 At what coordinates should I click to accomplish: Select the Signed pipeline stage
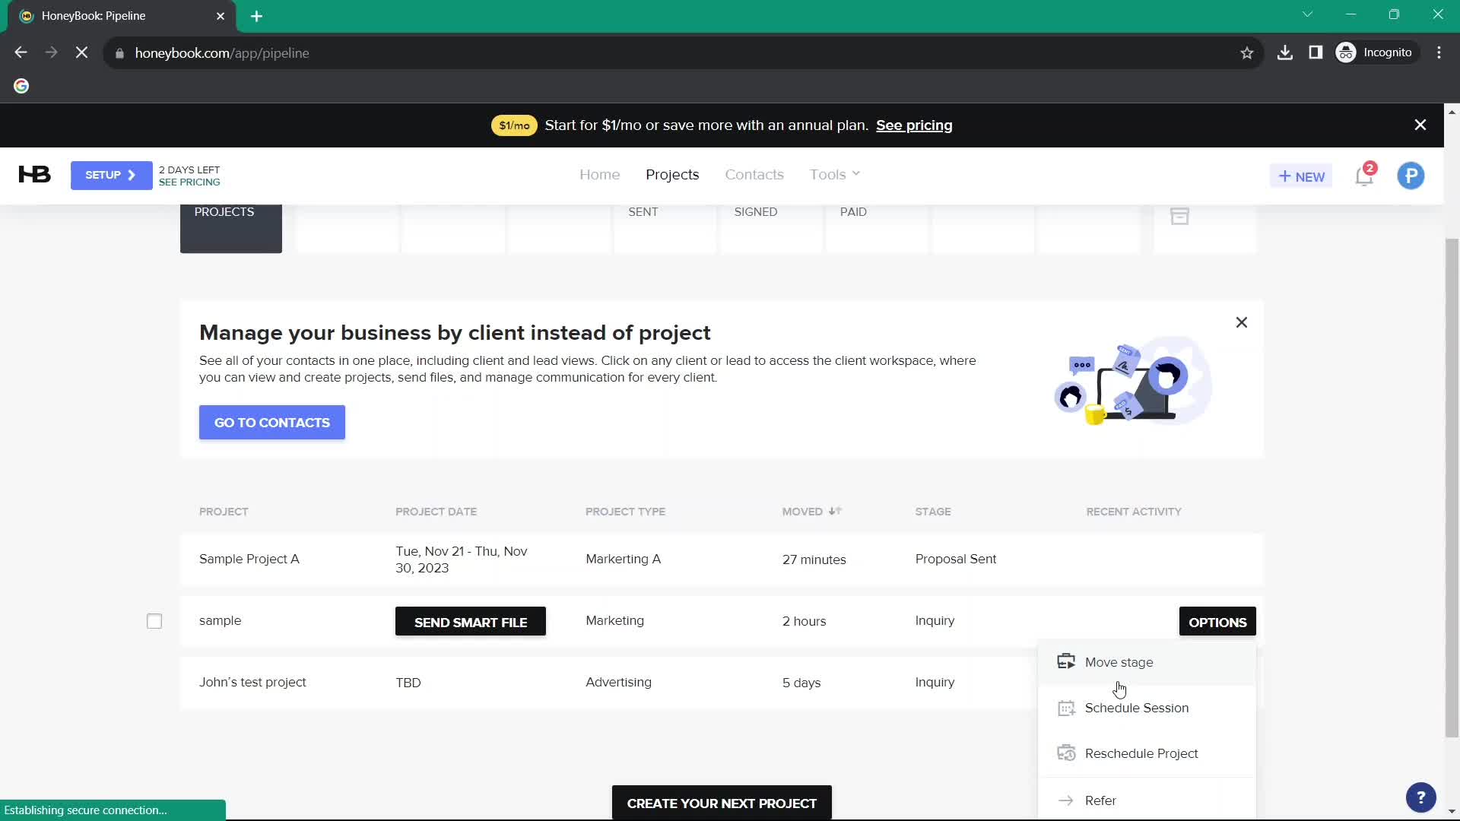click(770, 228)
